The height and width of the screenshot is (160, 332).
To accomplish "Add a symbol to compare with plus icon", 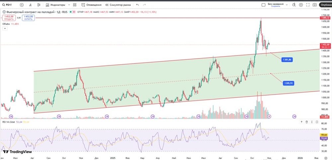I will tap(22, 5).
